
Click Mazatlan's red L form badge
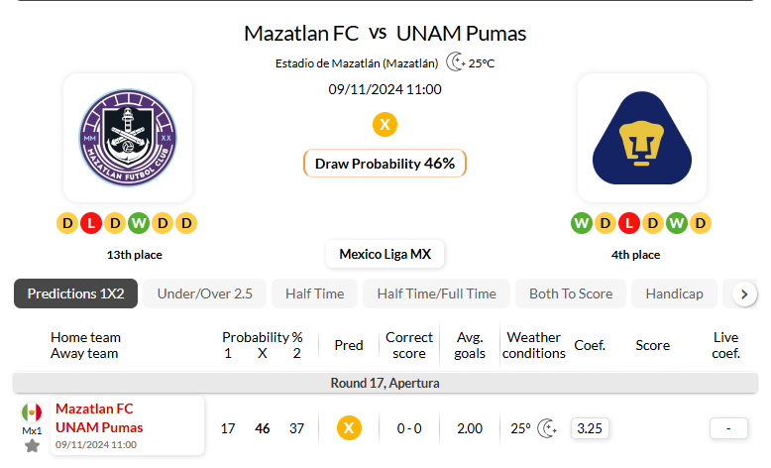click(91, 223)
